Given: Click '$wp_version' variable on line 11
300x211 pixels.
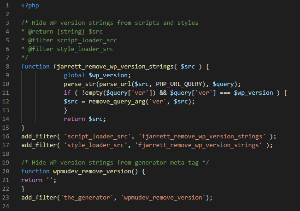Looking at the screenshot, I should [x=253, y=93].
